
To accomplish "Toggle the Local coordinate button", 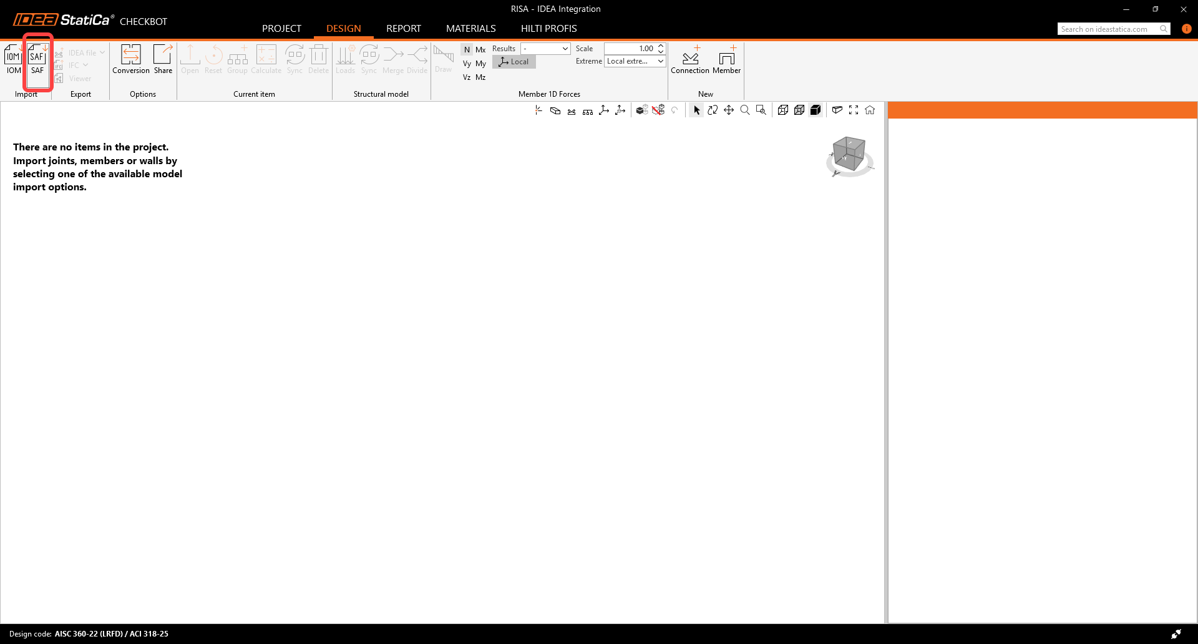I will click(x=514, y=62).
